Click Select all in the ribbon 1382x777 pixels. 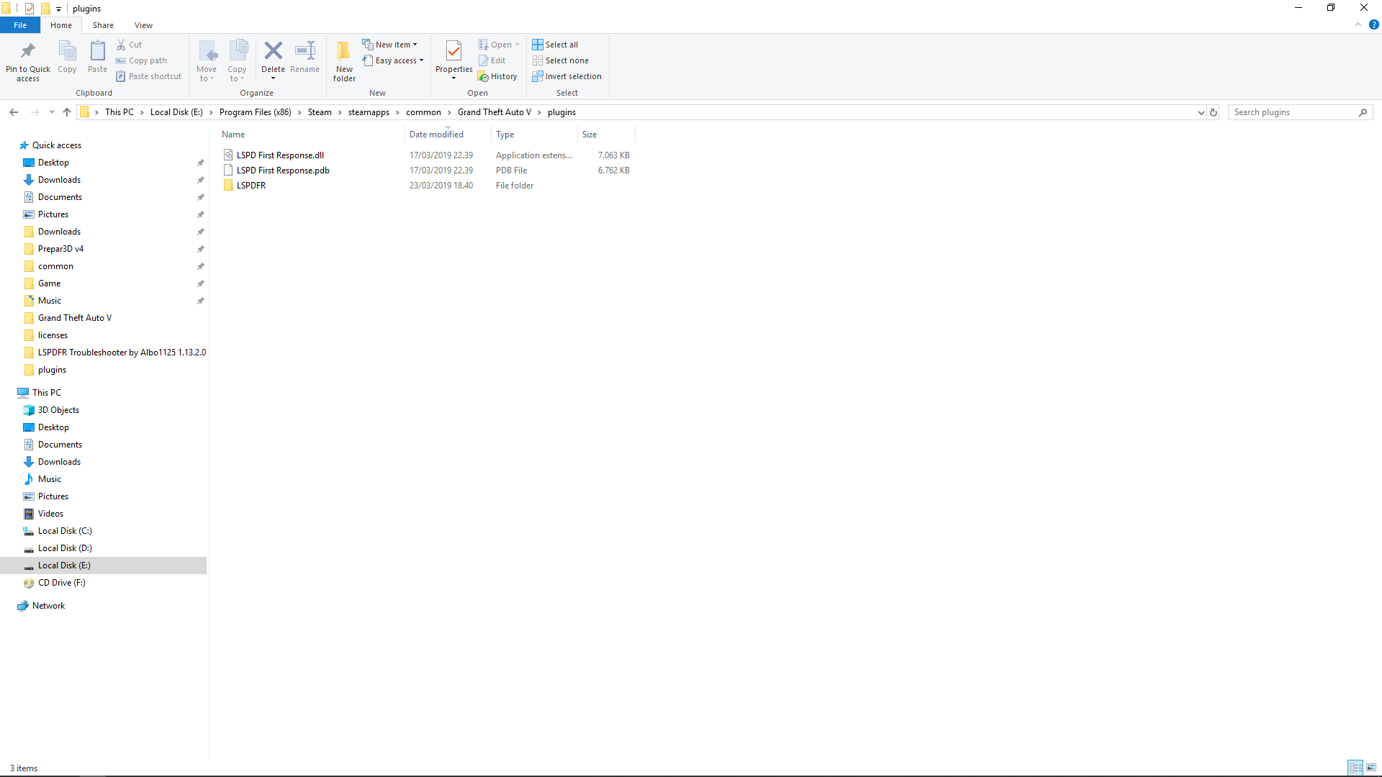(x=555, y=45)
